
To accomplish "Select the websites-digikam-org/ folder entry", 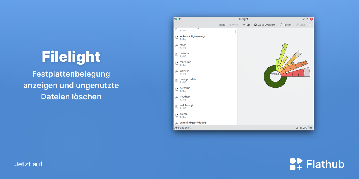I will pos(204,37).
